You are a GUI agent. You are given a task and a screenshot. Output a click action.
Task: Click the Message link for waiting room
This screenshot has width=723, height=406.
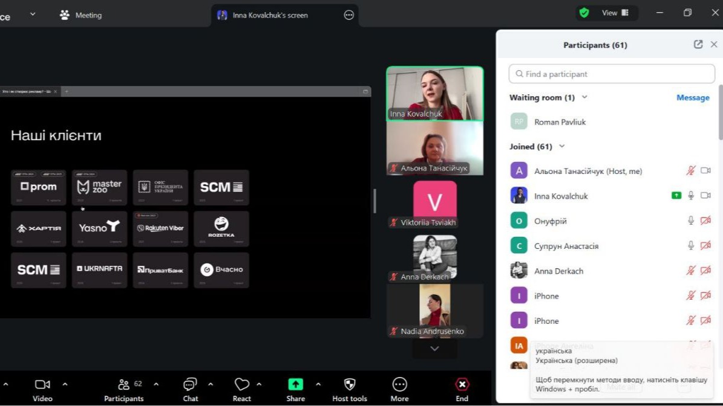(x=693, y=97)
